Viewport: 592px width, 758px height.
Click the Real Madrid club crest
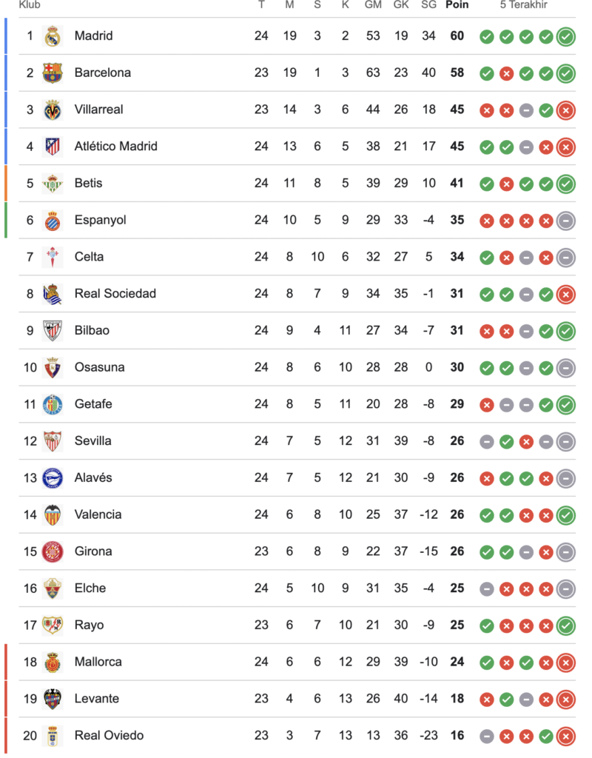(x=53, y=36)
